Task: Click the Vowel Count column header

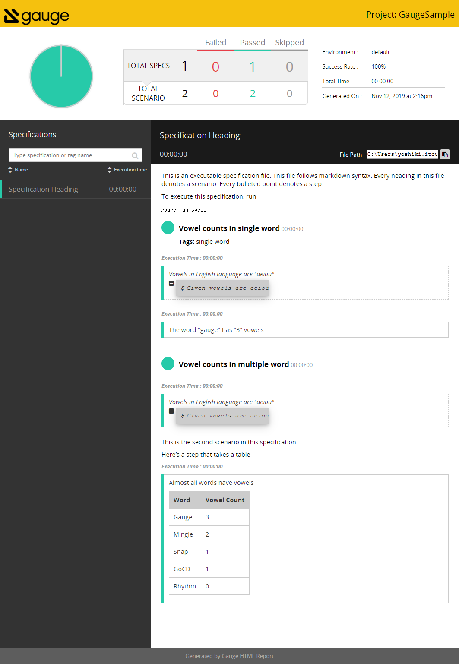Action: (x=225, y=500)
